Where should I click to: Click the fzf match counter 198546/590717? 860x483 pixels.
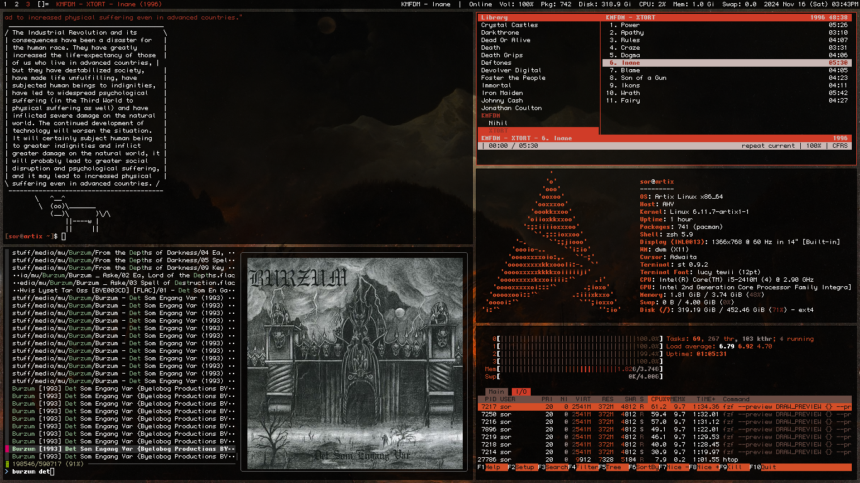[x=37, y=464]
